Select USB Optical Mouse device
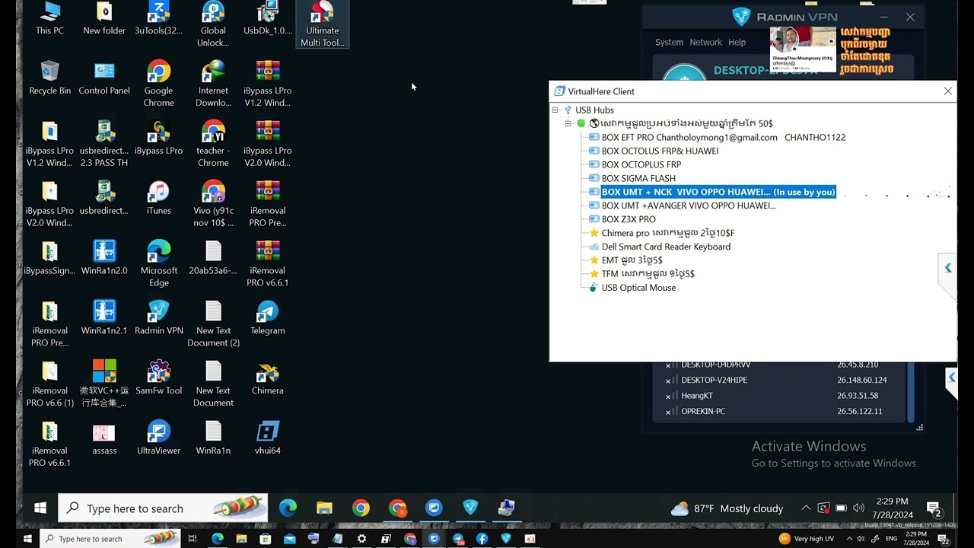 coord(632,288)
